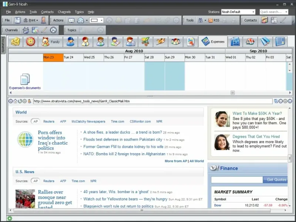Open the group of people channel tab
296x222 pixels.
[175, 41]
